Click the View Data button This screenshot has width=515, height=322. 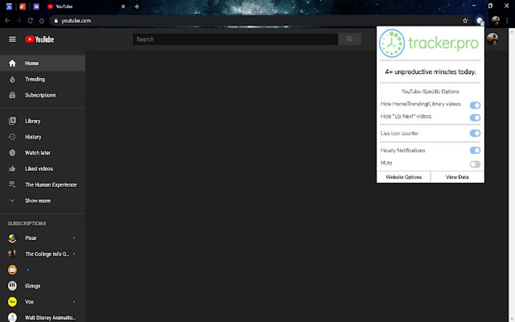point(457,177)
